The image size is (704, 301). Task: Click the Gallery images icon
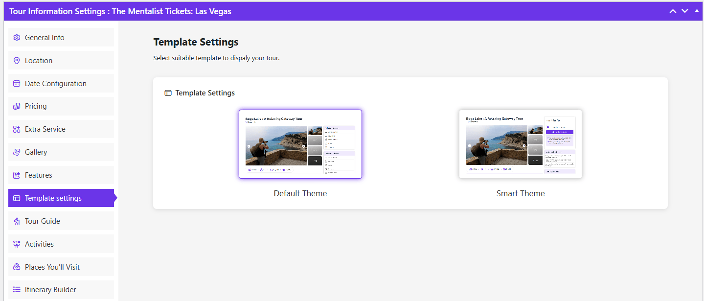(17, 152)
